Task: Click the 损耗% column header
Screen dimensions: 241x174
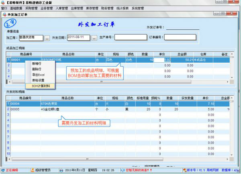Action: tap(155, 98)
